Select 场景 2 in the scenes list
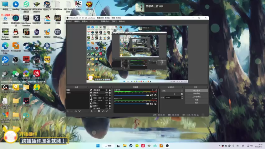Screen dimensions: 265x149 coord(78,93)
